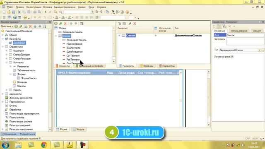This screenshot has height=149, width=265.
Task: Click Move Down arrow in Configuration panel
Action: (40, 26)
